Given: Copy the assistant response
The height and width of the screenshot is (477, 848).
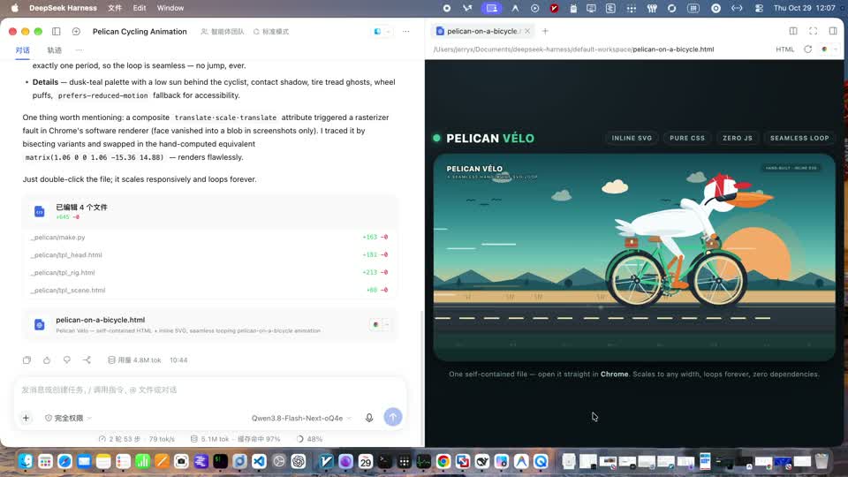Looking at the screenshot, I should pyautogui.click(x=26, y=360).
